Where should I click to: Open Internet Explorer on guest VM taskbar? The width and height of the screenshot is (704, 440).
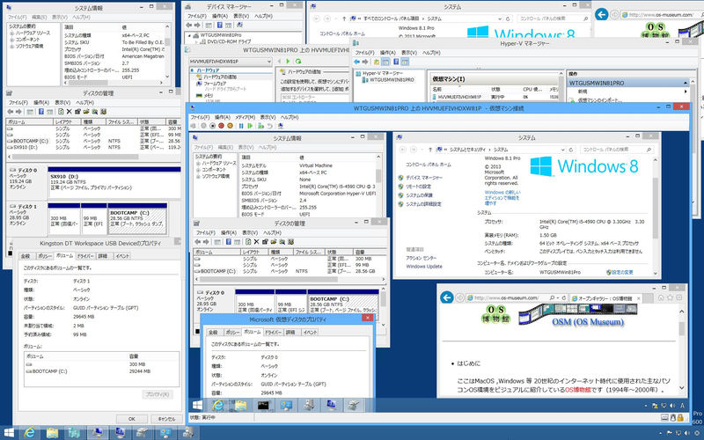(x=218, y=405)
